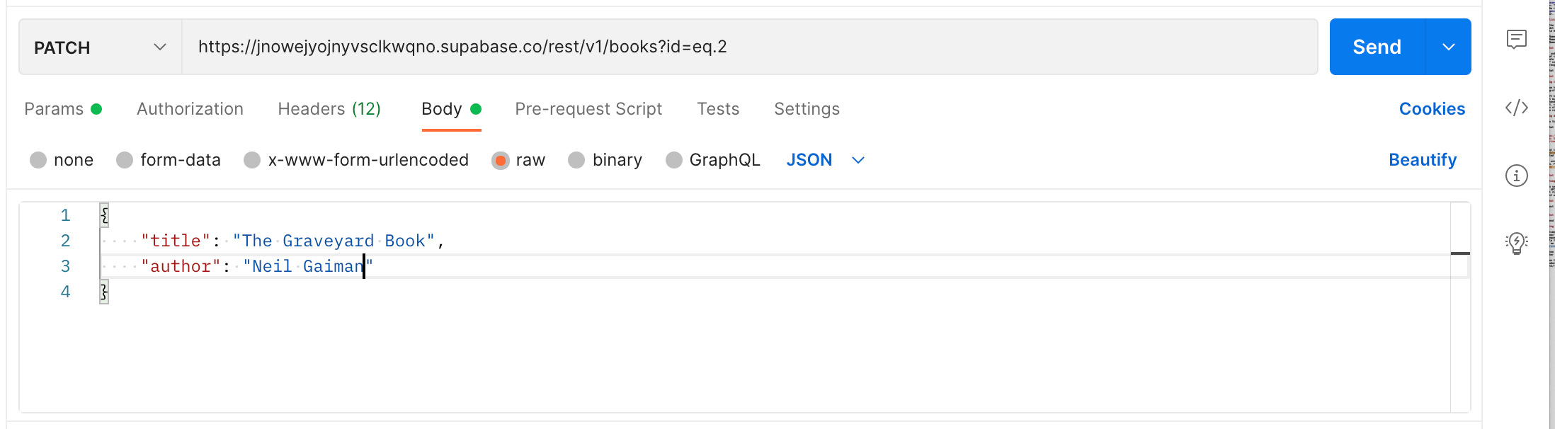
Task: Open the Cookies link
Action: point(1432,109)
